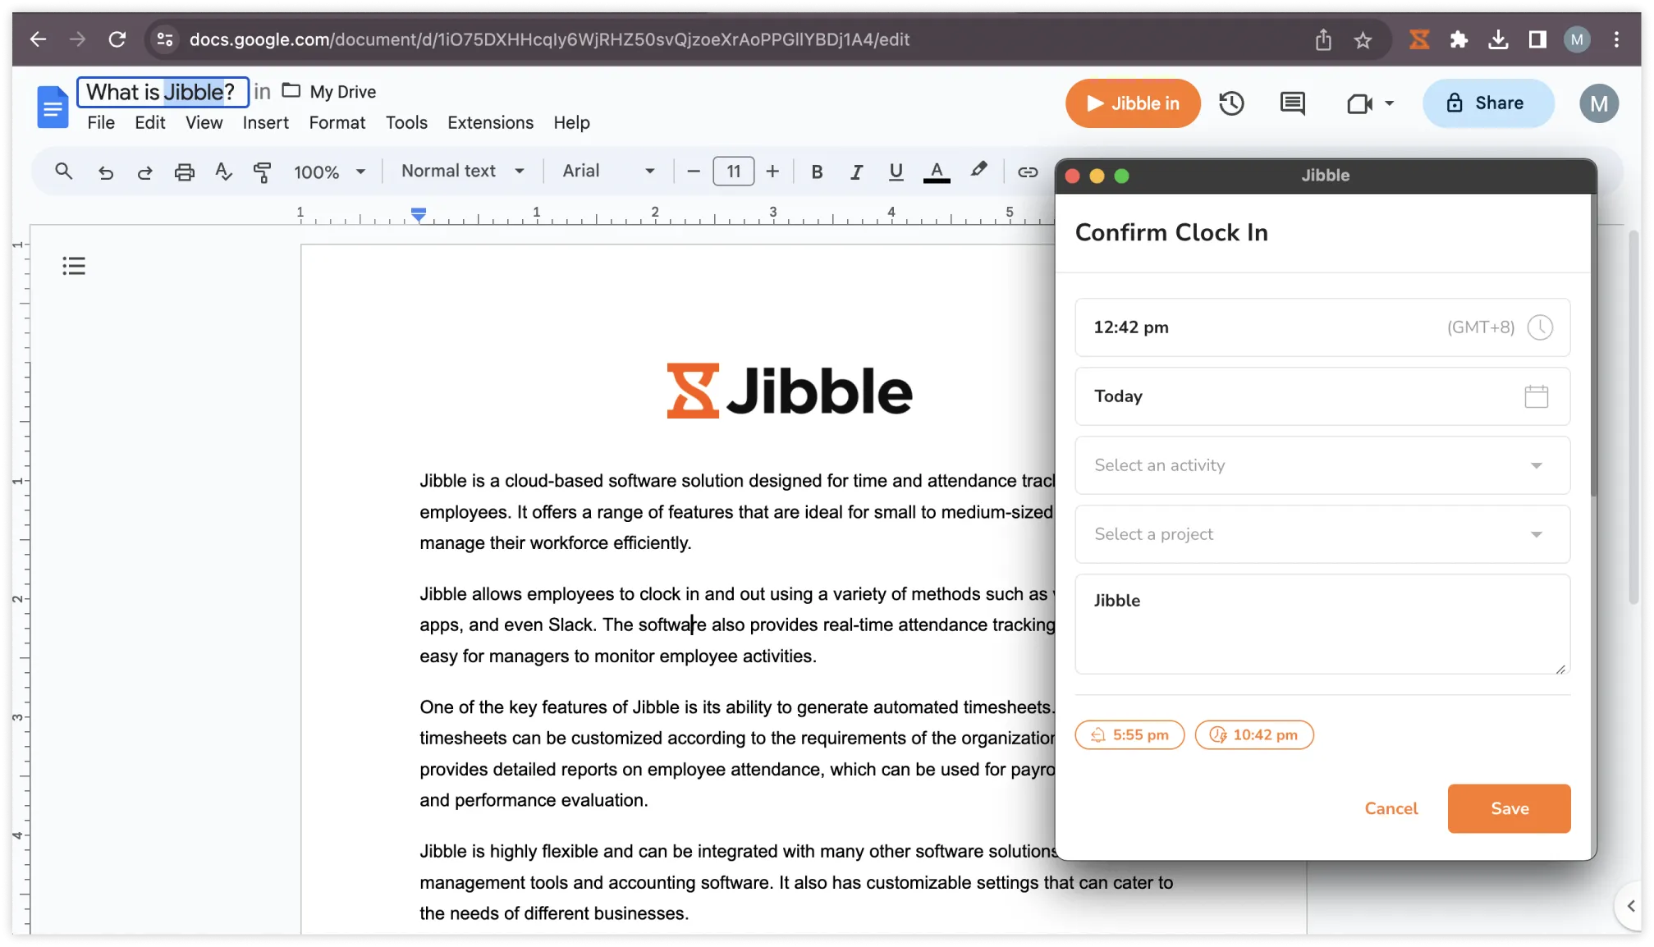This screenshot has height=947, width=1654.
Task: Toggle italic formatting
Action: coord(856,172)
